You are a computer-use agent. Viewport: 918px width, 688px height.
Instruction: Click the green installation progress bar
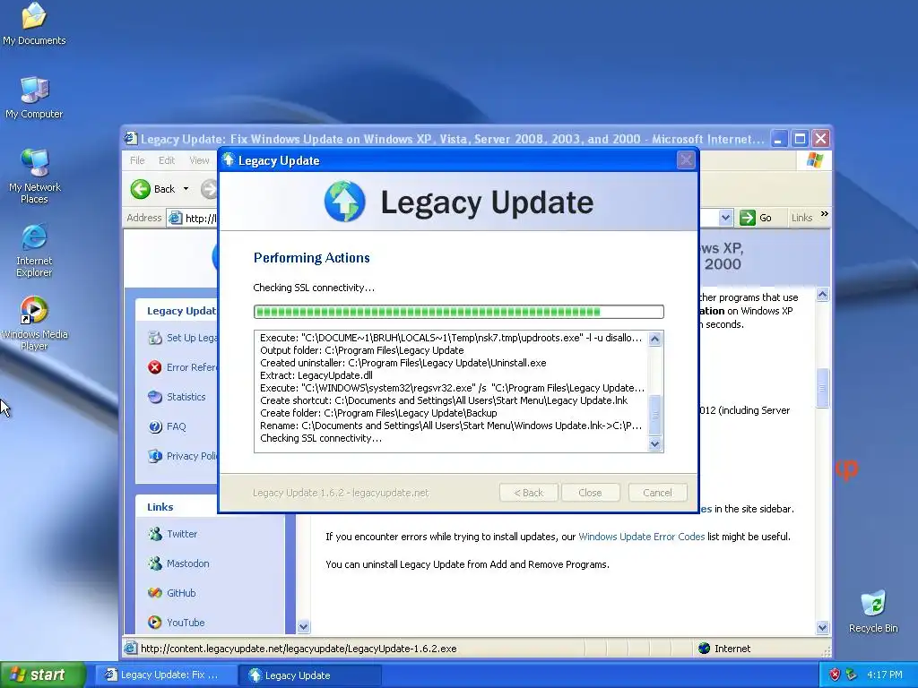click(x=458, y=312)
